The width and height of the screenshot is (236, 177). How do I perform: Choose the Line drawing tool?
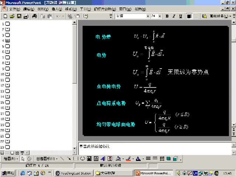tap(62, 159)
